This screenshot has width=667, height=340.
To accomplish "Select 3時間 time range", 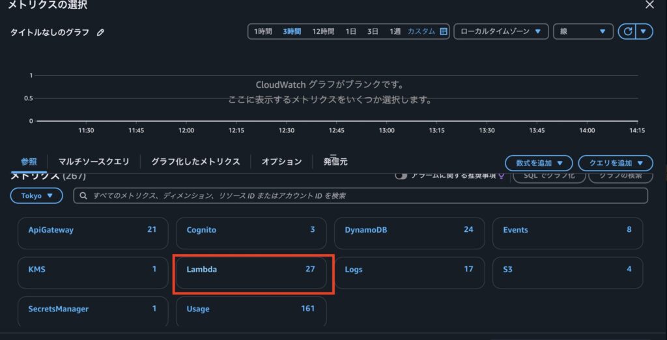I will [x=292, y=31].
